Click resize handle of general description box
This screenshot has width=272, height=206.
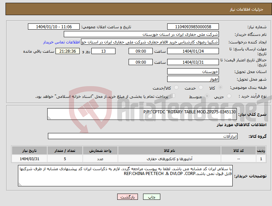(49, 118)
